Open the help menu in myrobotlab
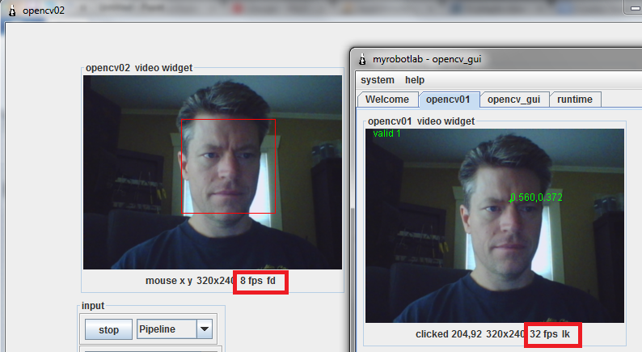 click(x=415, y=80)
